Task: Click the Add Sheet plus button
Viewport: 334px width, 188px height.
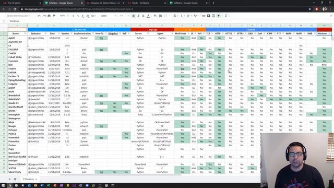Action: tap(9, 179)
